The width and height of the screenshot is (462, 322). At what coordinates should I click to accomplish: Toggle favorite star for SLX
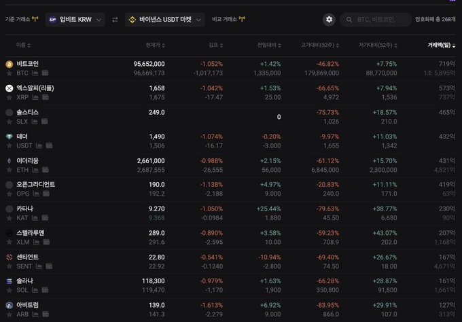[10, 122]
